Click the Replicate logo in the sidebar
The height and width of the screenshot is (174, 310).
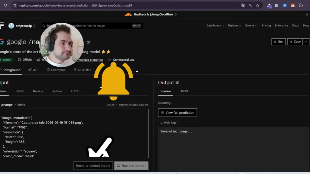[2, 25]
